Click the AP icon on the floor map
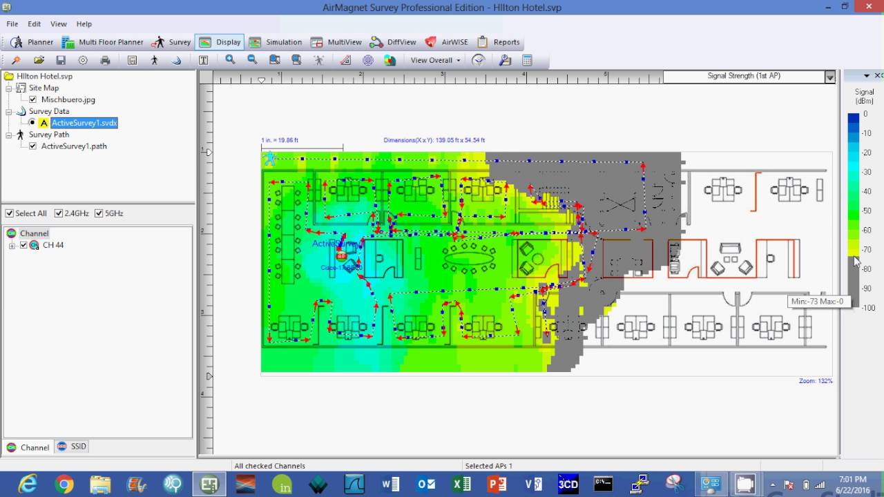This screenshot has height=497, width=884. 341,256
